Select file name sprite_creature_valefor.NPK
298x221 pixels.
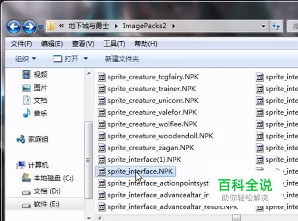click(152, 113)
